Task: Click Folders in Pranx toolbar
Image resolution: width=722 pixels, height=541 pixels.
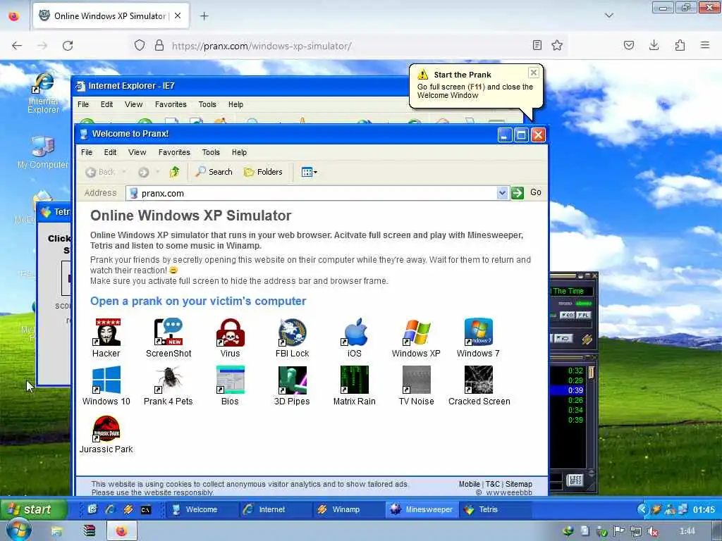Action: coord(263,172)
